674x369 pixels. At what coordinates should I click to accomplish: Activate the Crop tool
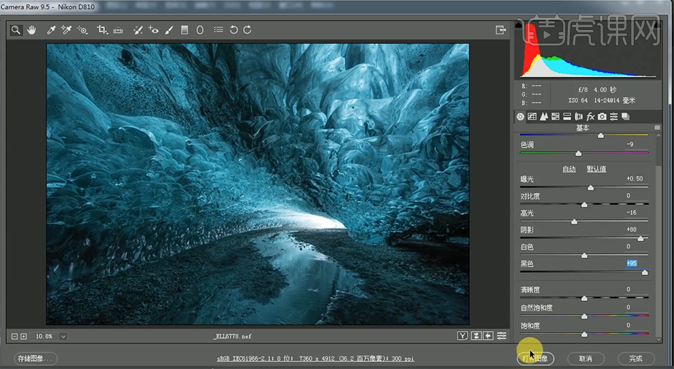[x=102, y=30]
